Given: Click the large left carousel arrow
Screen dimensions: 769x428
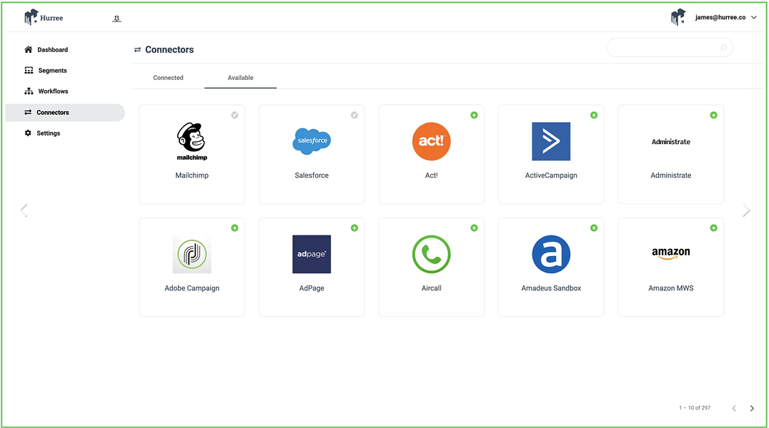Looking at the screenshot, I should pos(24,210).
